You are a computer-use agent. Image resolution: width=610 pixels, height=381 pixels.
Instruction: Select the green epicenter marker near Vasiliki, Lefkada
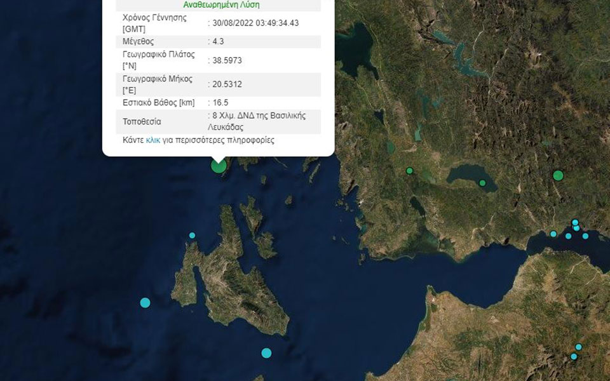pos(218,166)
